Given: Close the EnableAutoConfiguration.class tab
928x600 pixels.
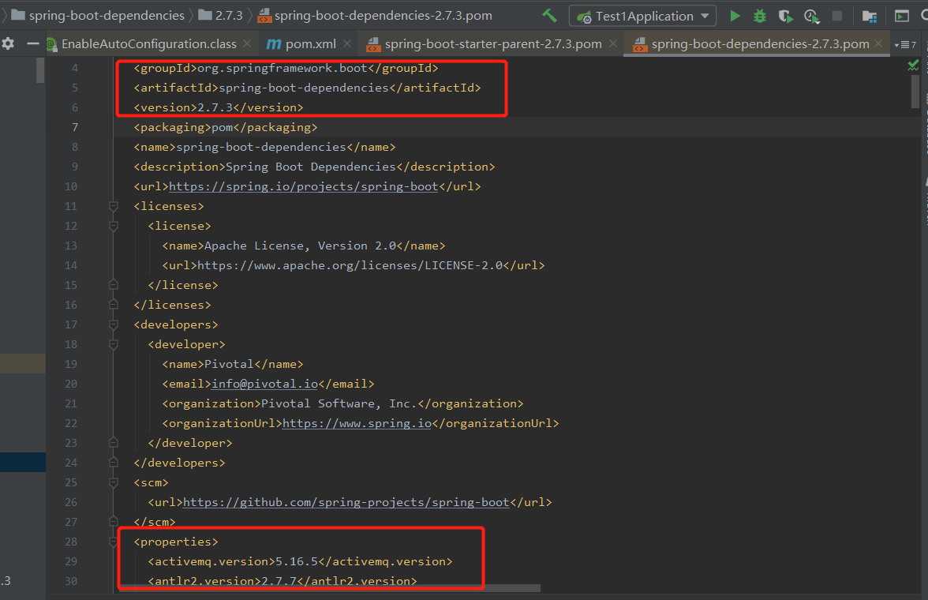Looking at the screenshot, I should click(x=247, y=43).
